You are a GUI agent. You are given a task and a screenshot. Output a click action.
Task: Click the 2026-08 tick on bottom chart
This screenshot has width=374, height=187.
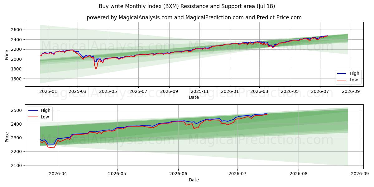299,174
